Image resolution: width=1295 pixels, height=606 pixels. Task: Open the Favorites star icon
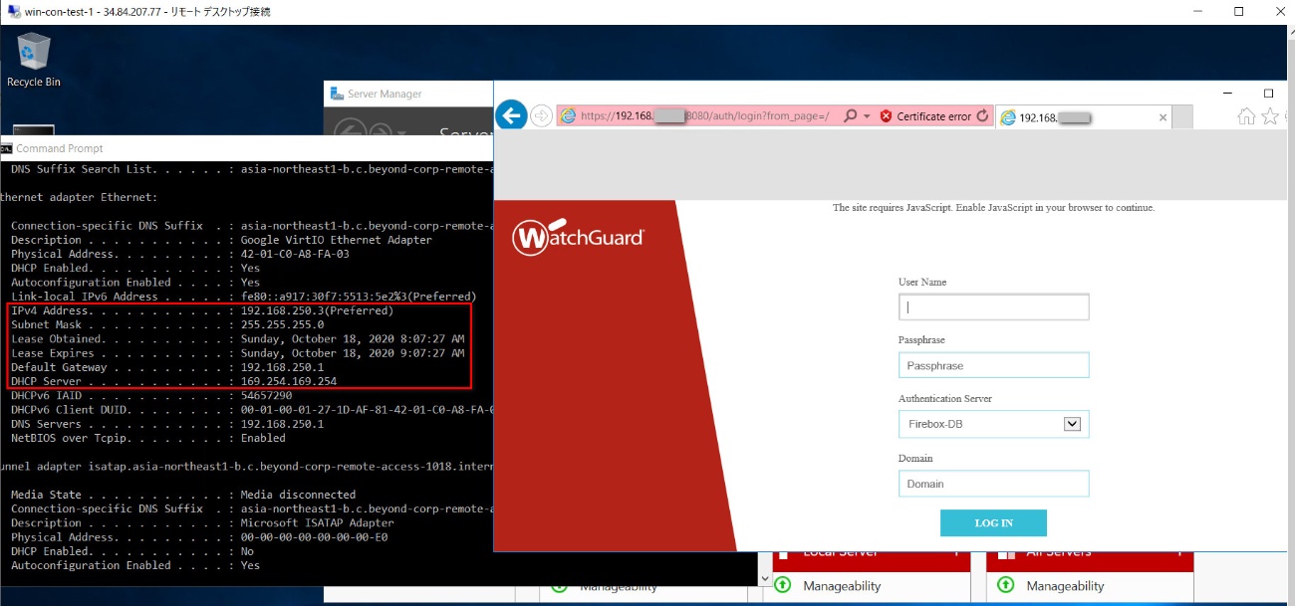click(x=1270, y=116)
